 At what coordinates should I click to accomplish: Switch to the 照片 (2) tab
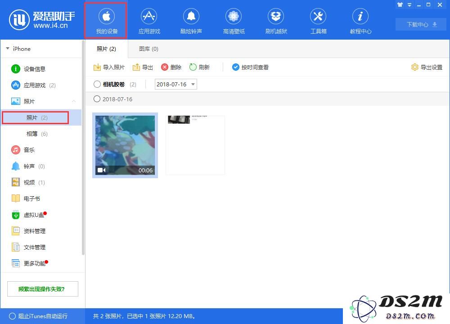(107, 49)
